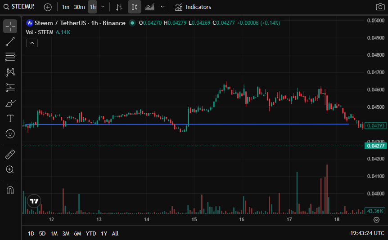This screenshot has height=240, width=388.
Task: Select the XABCD pattern tool
Action: (x=10, y=72)
